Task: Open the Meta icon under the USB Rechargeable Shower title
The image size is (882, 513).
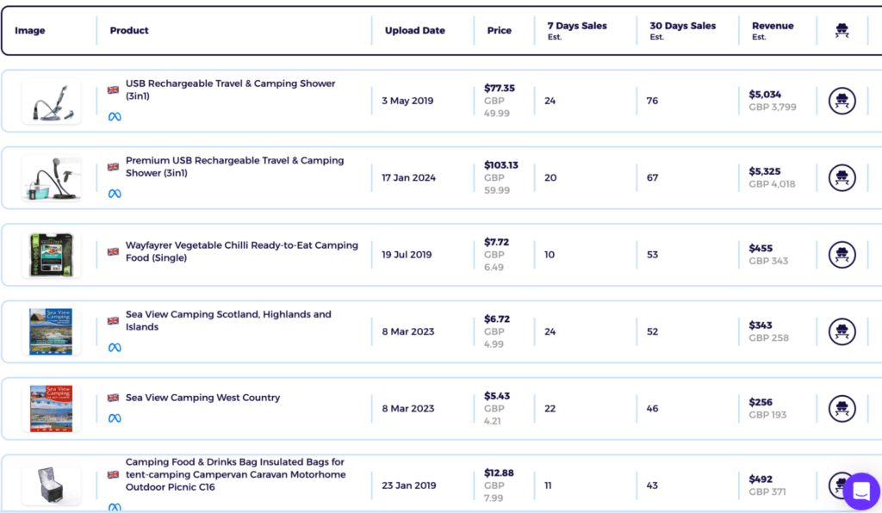Action: (113, 114)
